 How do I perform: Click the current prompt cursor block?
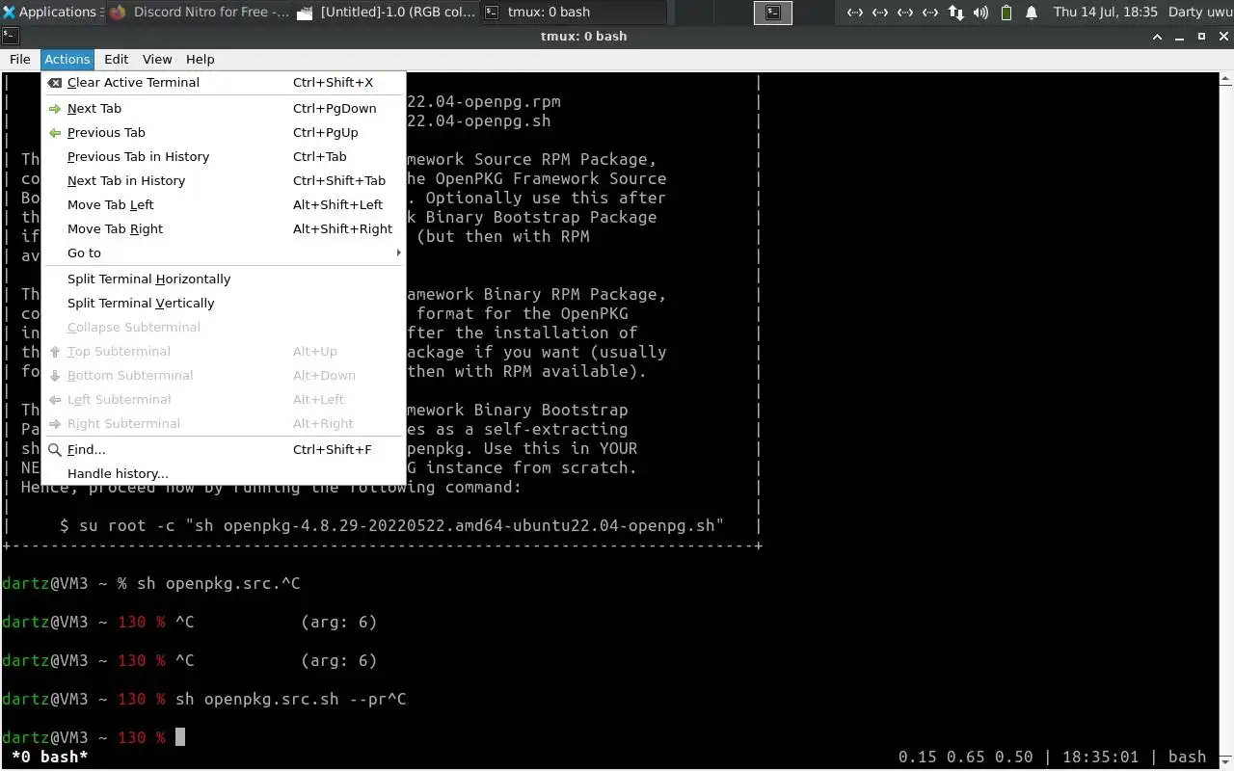[x=179, y=737]
